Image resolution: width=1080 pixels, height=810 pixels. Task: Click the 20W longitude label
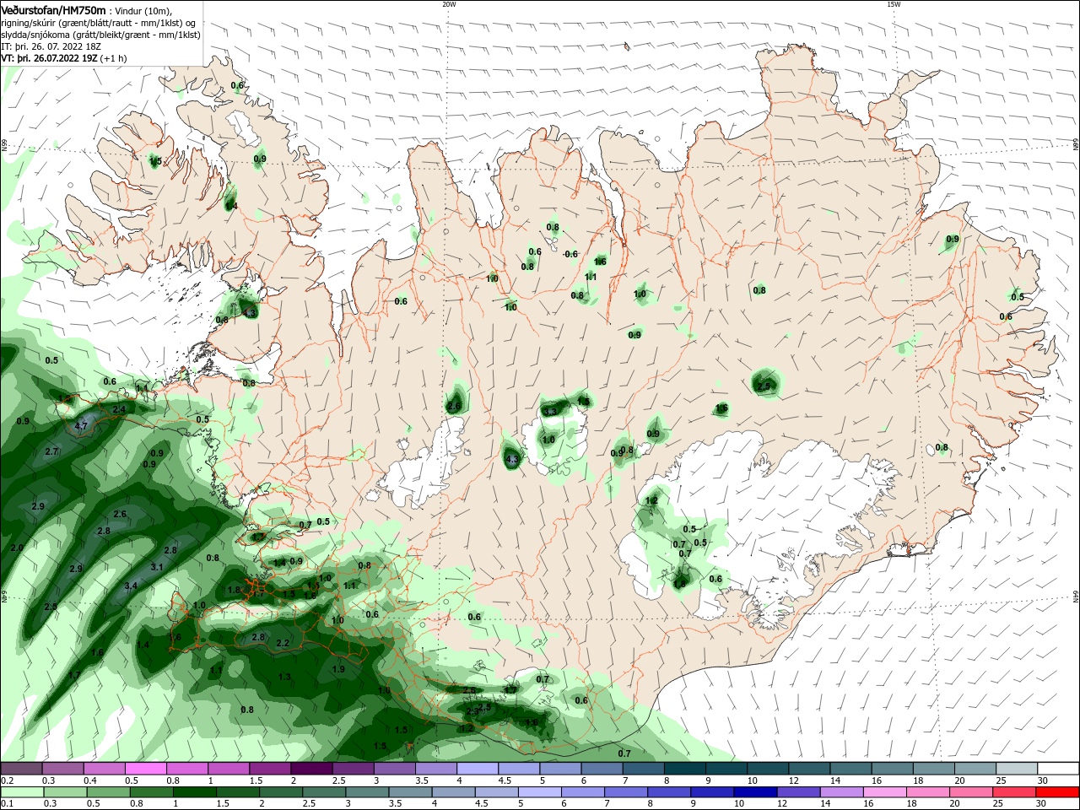pyautogui.click(x=449, y=4)
